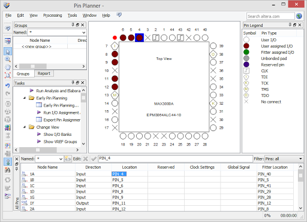
Task: Click the Node Name column header in pins table
Action: (x=47, y=167)
